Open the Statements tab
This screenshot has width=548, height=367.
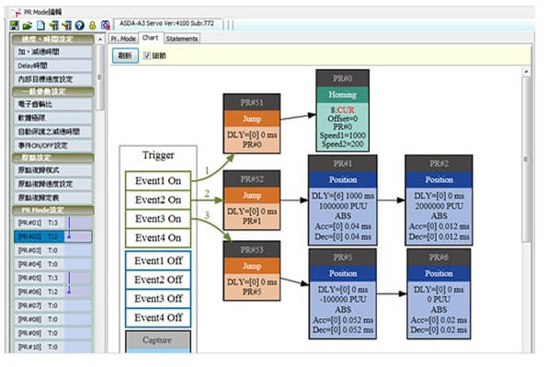click(x=181, y=39)
